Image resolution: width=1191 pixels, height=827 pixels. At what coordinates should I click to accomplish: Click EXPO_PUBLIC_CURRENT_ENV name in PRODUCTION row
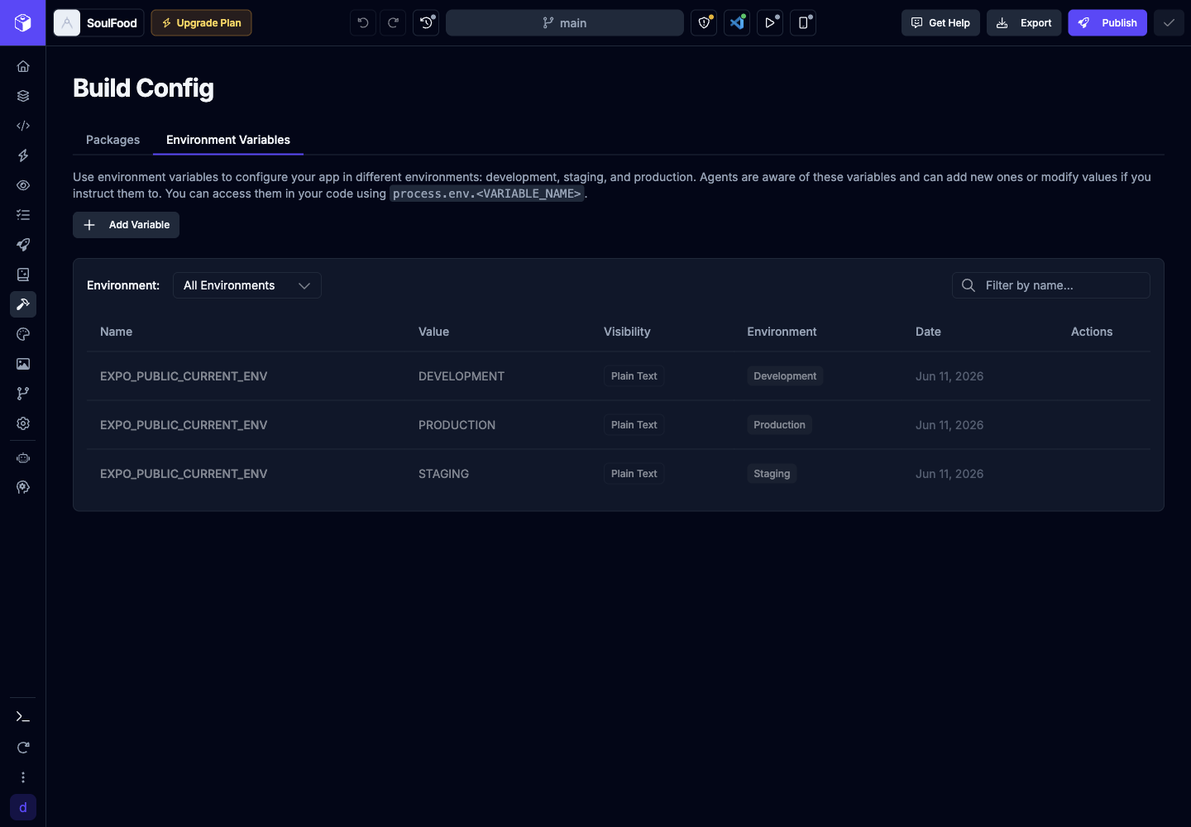(184, 425)
